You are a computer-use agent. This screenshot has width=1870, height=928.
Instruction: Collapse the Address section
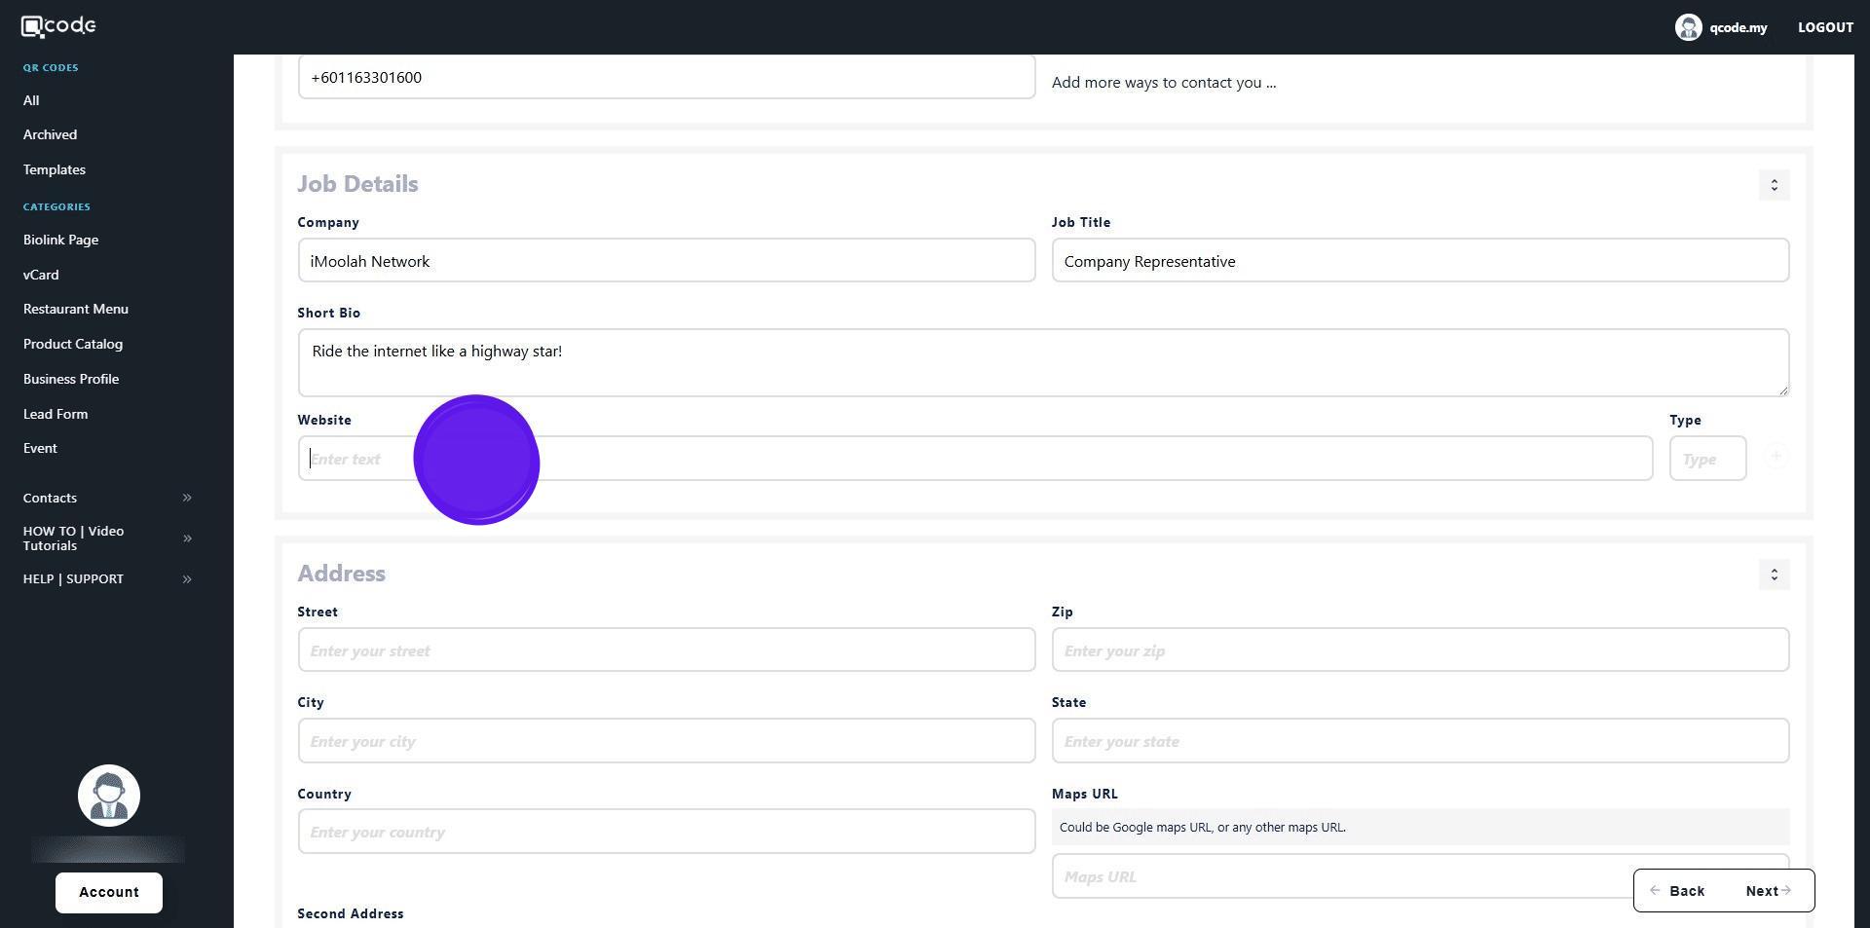point(1774,575)
